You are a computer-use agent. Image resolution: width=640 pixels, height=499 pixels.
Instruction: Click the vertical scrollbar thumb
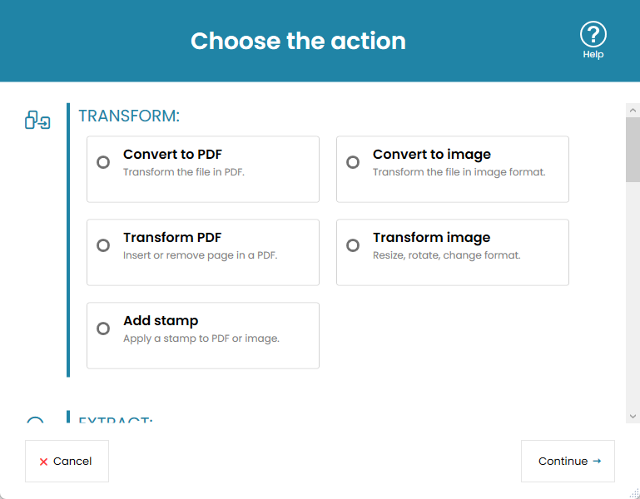[x=633, y=150]
